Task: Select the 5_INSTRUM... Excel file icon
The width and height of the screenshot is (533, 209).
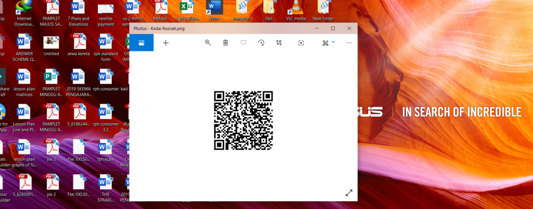Action: [187, 11]
